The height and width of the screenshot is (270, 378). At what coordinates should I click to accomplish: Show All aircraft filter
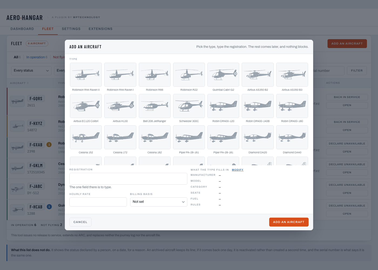coord(17,57)
